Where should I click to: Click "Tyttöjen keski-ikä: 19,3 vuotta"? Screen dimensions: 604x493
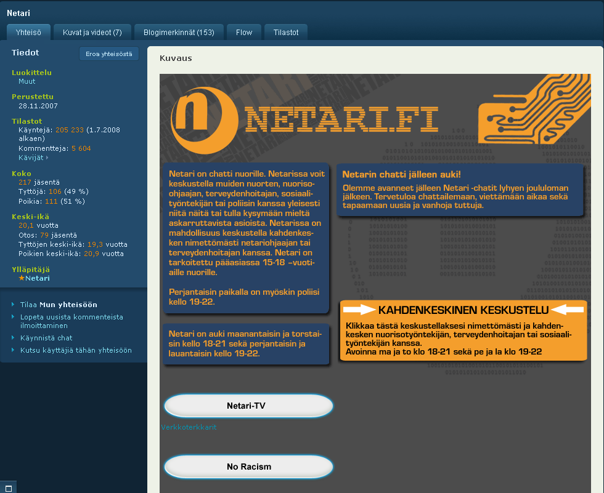[x=73, y=244]
